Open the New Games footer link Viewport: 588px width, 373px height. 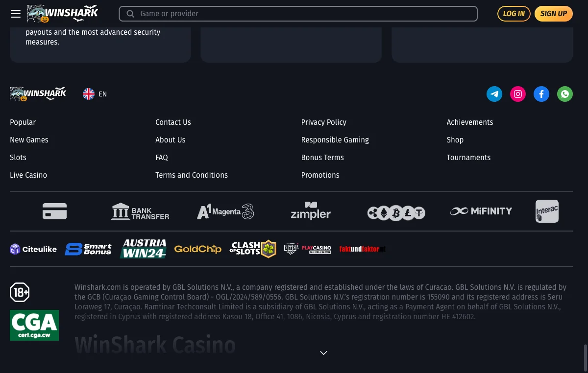[29, 140]
